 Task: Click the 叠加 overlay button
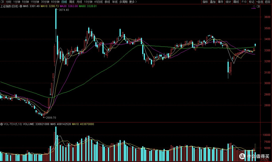point(213,2)
